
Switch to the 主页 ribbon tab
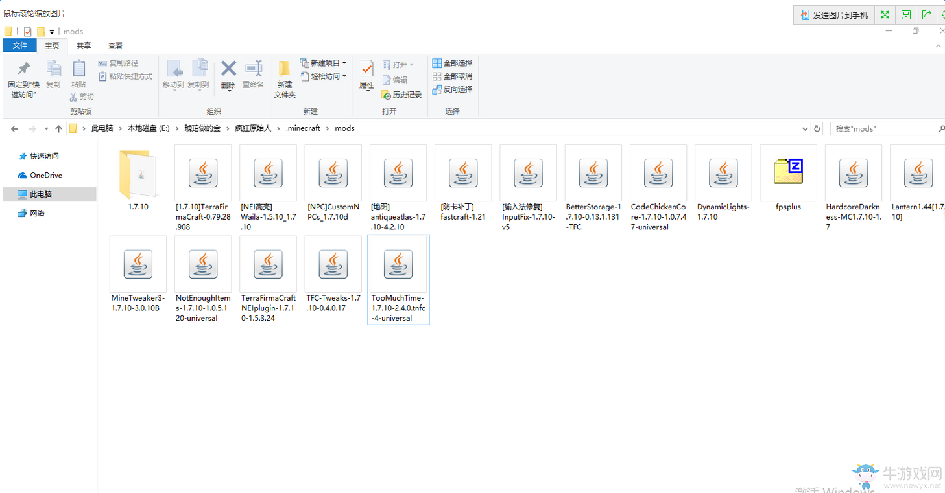point(52,46)
